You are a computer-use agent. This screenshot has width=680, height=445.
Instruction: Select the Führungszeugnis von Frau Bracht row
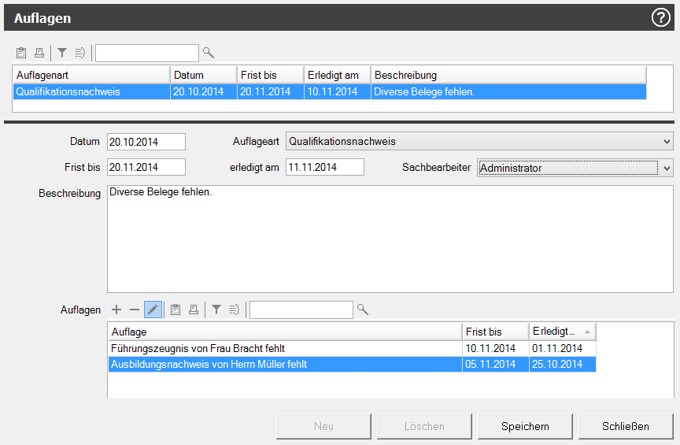click(283, 348)
